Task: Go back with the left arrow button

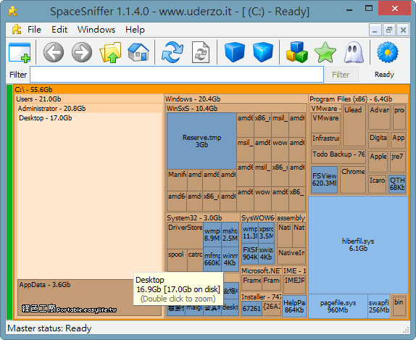Action: (x=54, y=52)
